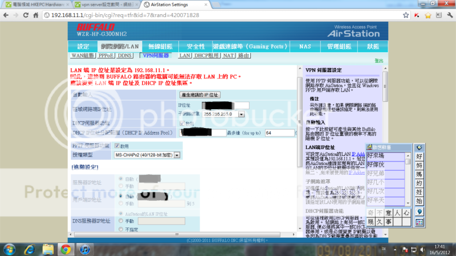
Task: Select 手動 radio for server IP address
Action: click(x=121, y=186)
